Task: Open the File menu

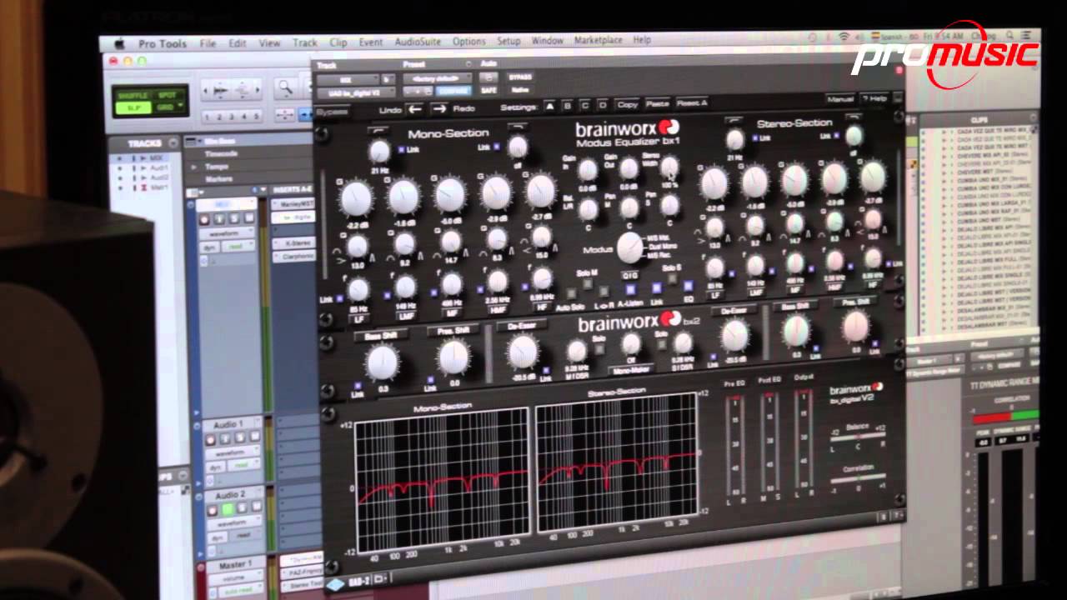Action: (x=208, y=42)
